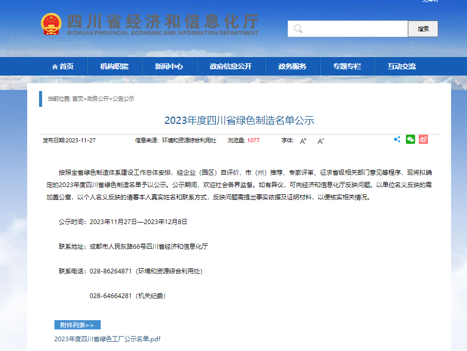
Task: Go to 首页 home menu item
Action: point(63,66)
